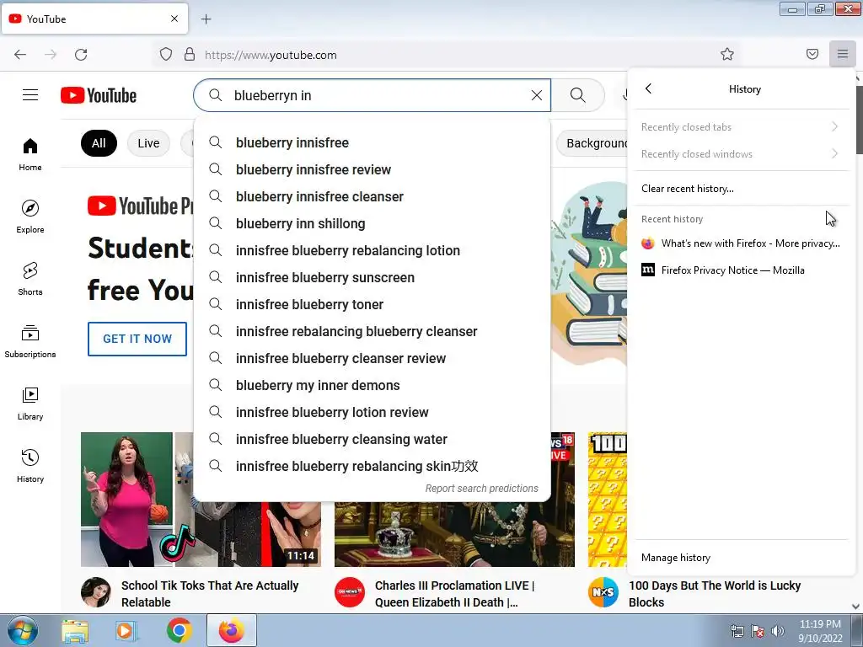Open Windows Media Player from the taskbar
The width and height of the screenshot is (863, 647).
click(x=126, y=631)
